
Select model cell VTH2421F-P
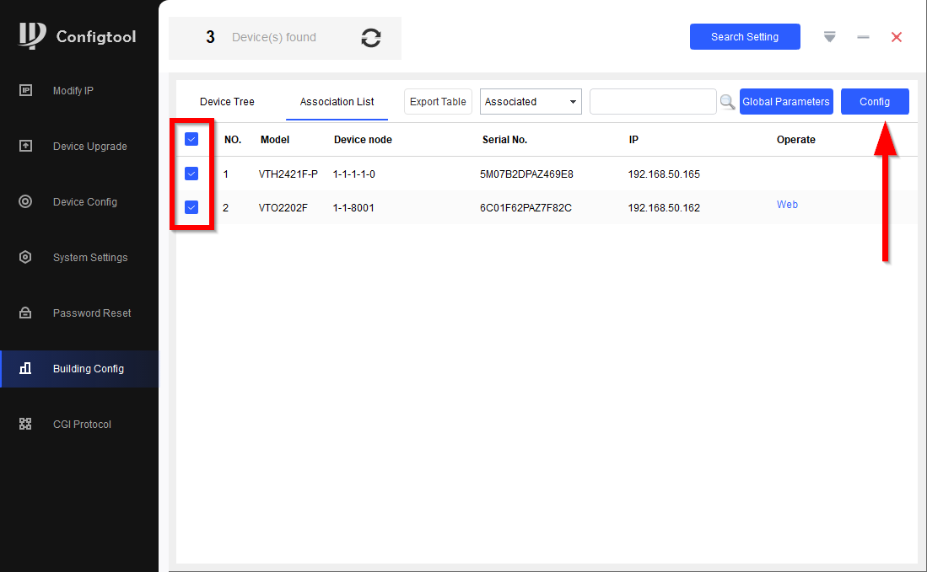288,174
